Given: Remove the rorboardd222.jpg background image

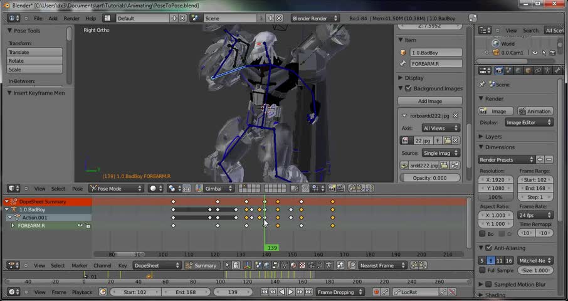Looking at the screenshot, I should coord(456,115).
